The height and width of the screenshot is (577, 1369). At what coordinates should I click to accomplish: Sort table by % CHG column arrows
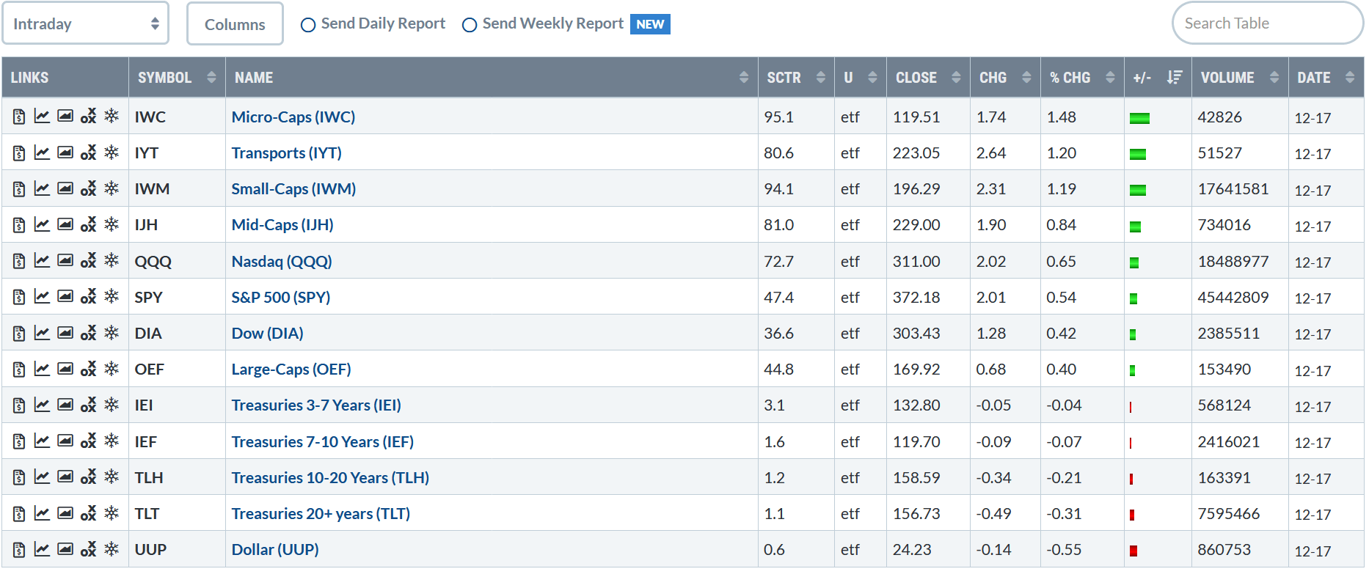tap(1110, 77)
